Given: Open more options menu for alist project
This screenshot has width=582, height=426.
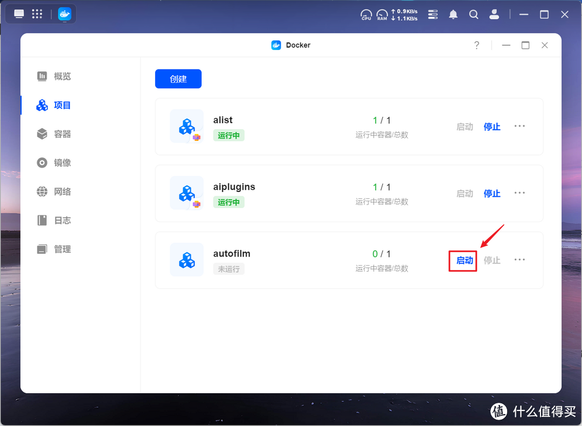Looking at the screenshot, I should pyautogui.click(x=519, y=126).
